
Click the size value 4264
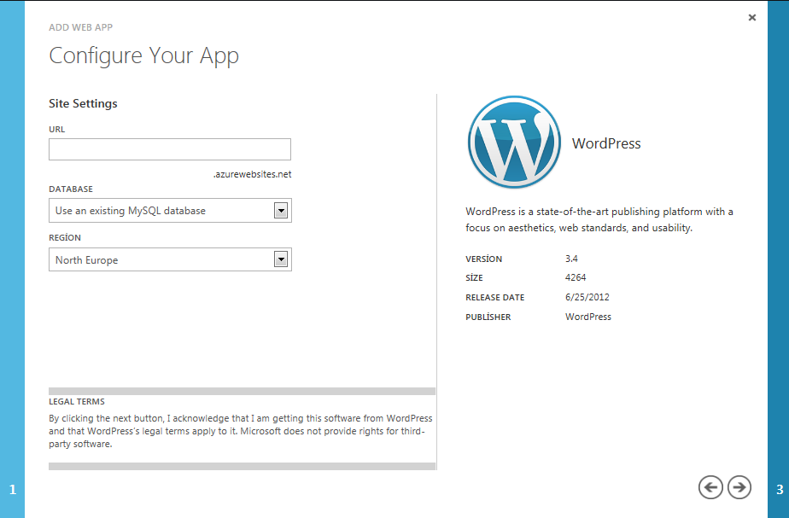pos(576,277)
